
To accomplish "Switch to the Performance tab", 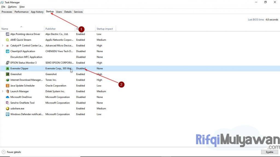I will coord(21,12).
